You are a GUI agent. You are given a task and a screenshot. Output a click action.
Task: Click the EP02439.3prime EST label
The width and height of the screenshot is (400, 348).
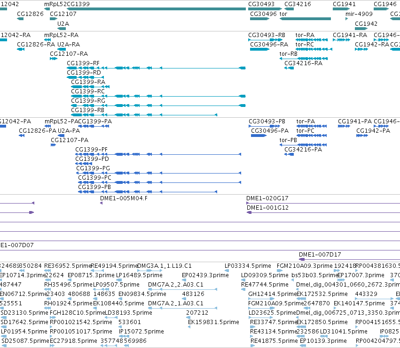(x=205, y=275)
